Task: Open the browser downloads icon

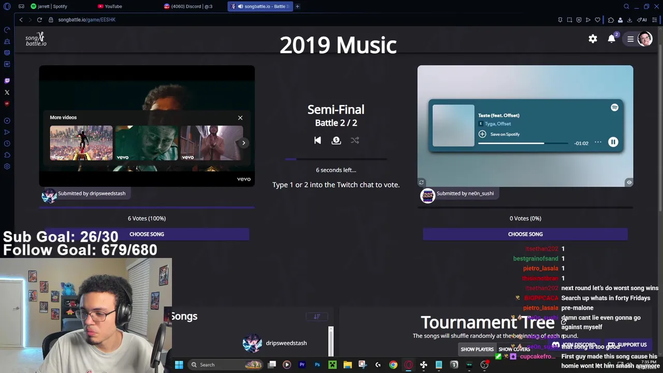Action: tap(629, 20)
